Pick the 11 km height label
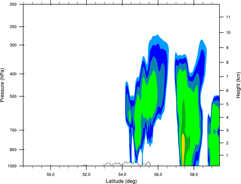 click(x=228, y=17)
